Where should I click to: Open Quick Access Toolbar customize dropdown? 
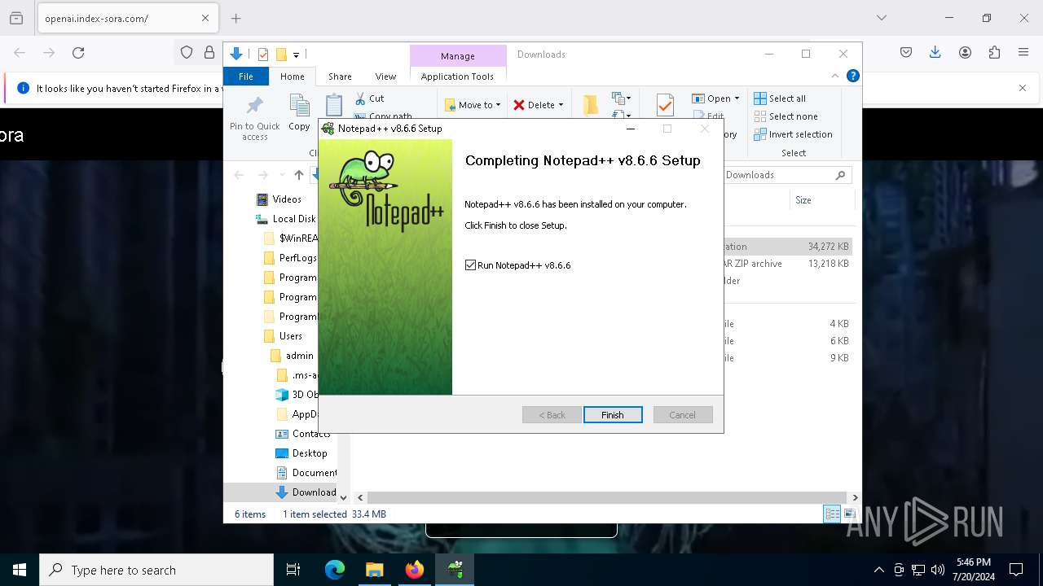click(296, 55)
